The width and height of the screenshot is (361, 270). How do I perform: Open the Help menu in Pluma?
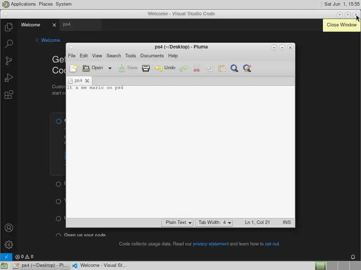click(x=173, y=56)
